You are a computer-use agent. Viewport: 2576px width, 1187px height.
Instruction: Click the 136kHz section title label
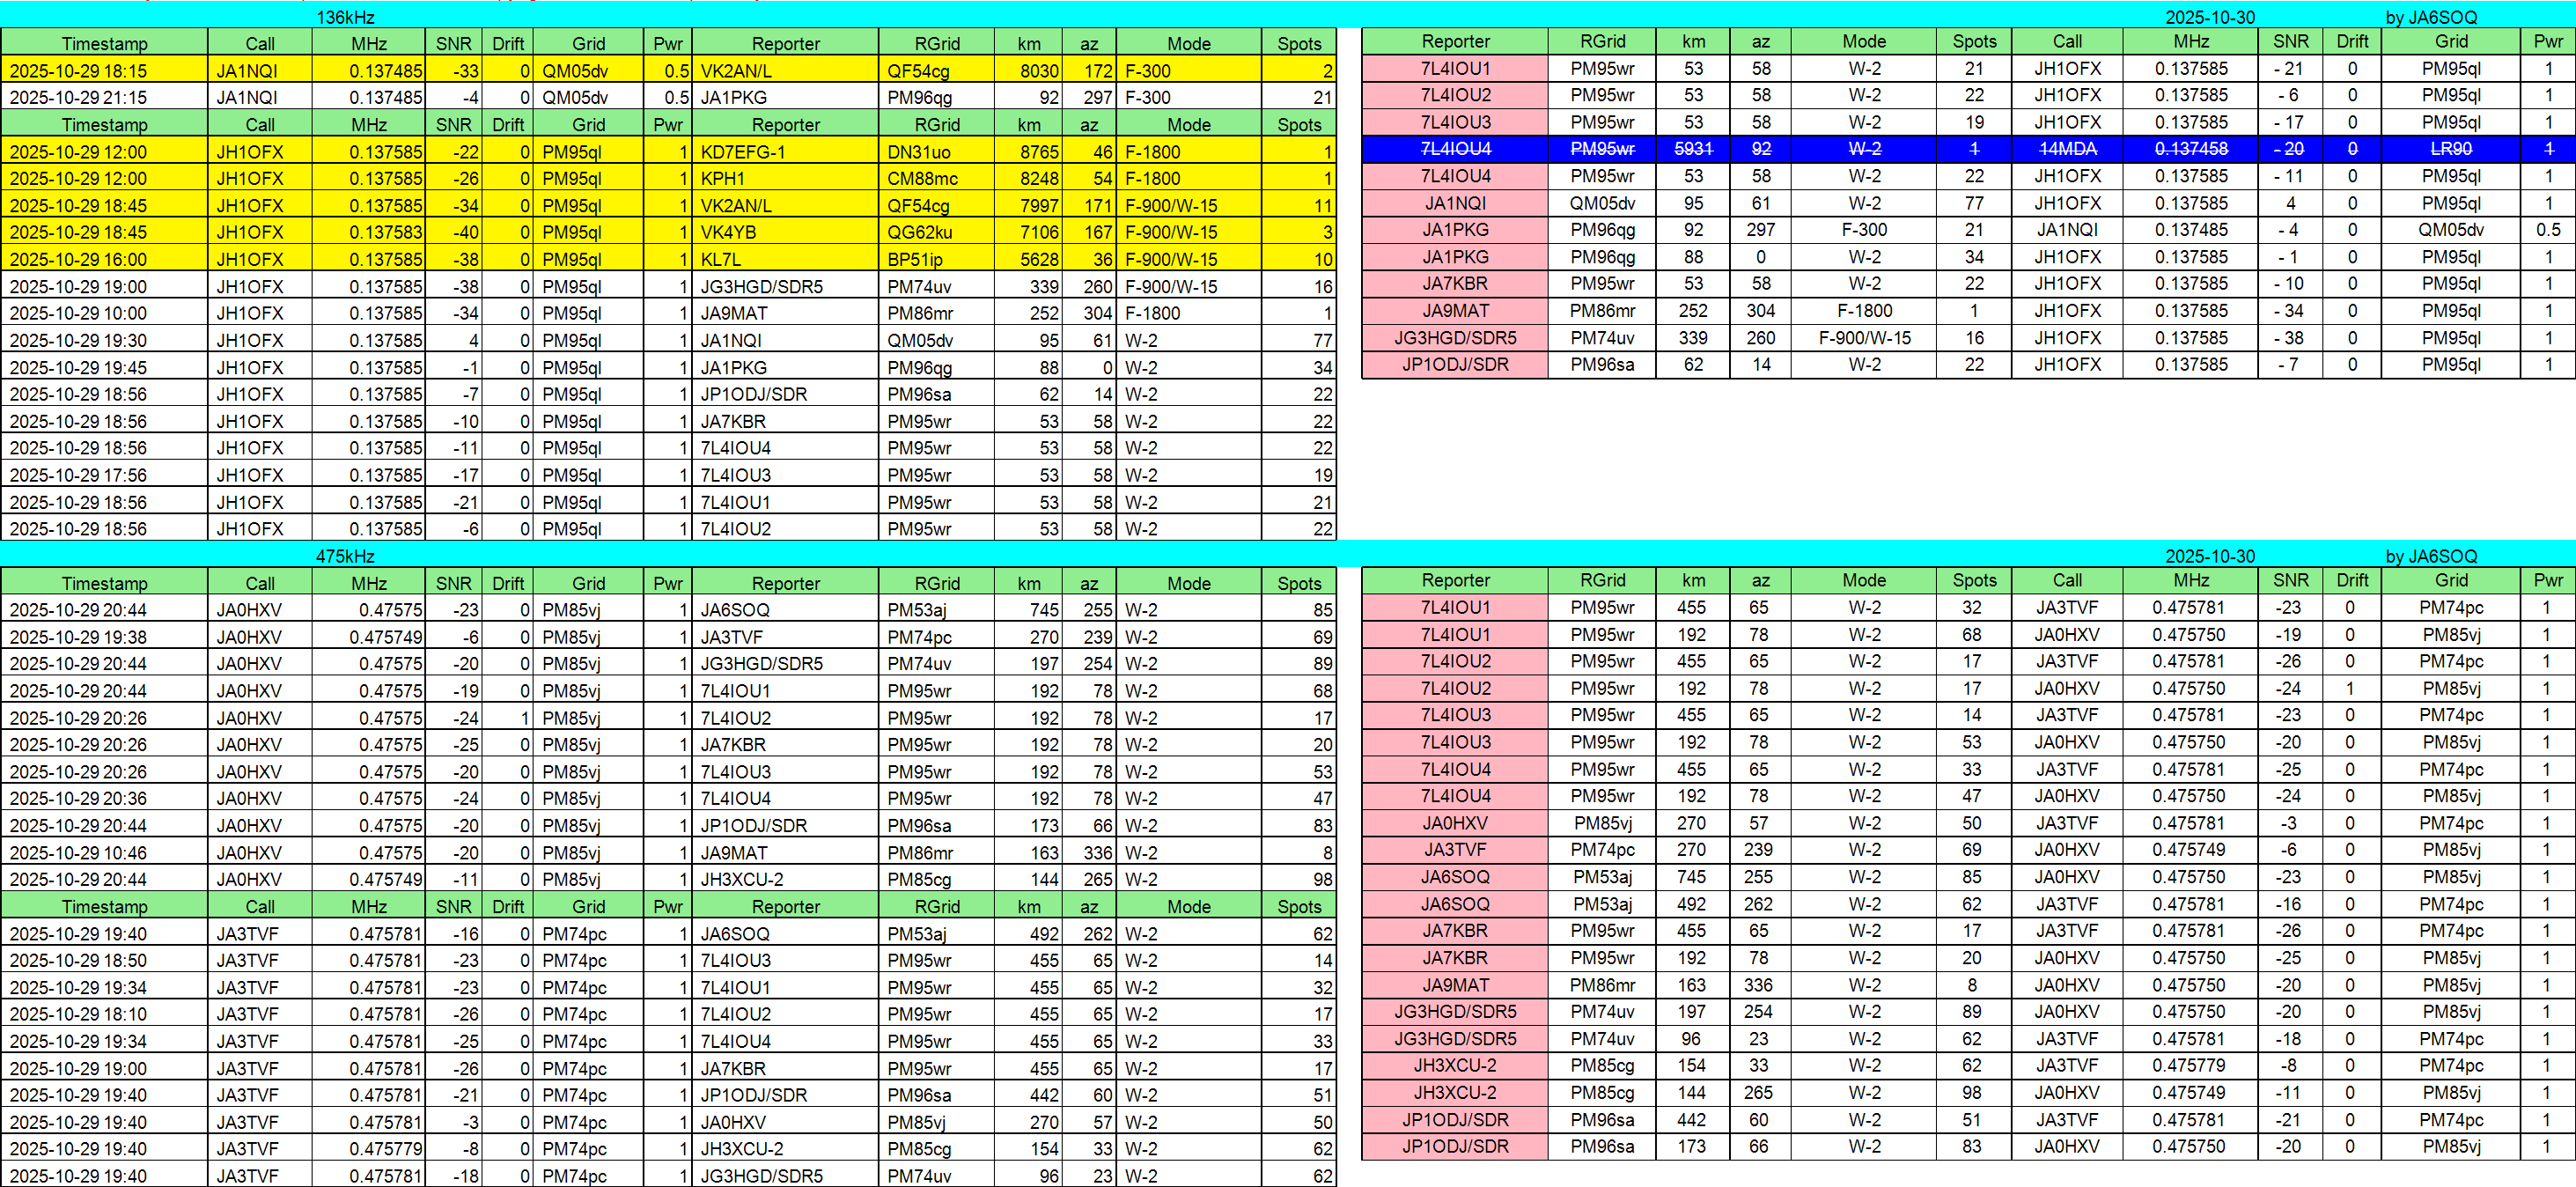[345, 17]
